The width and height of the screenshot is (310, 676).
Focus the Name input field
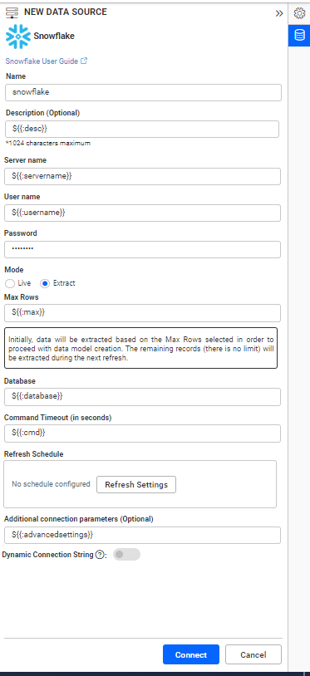click(x=143, y=92)
